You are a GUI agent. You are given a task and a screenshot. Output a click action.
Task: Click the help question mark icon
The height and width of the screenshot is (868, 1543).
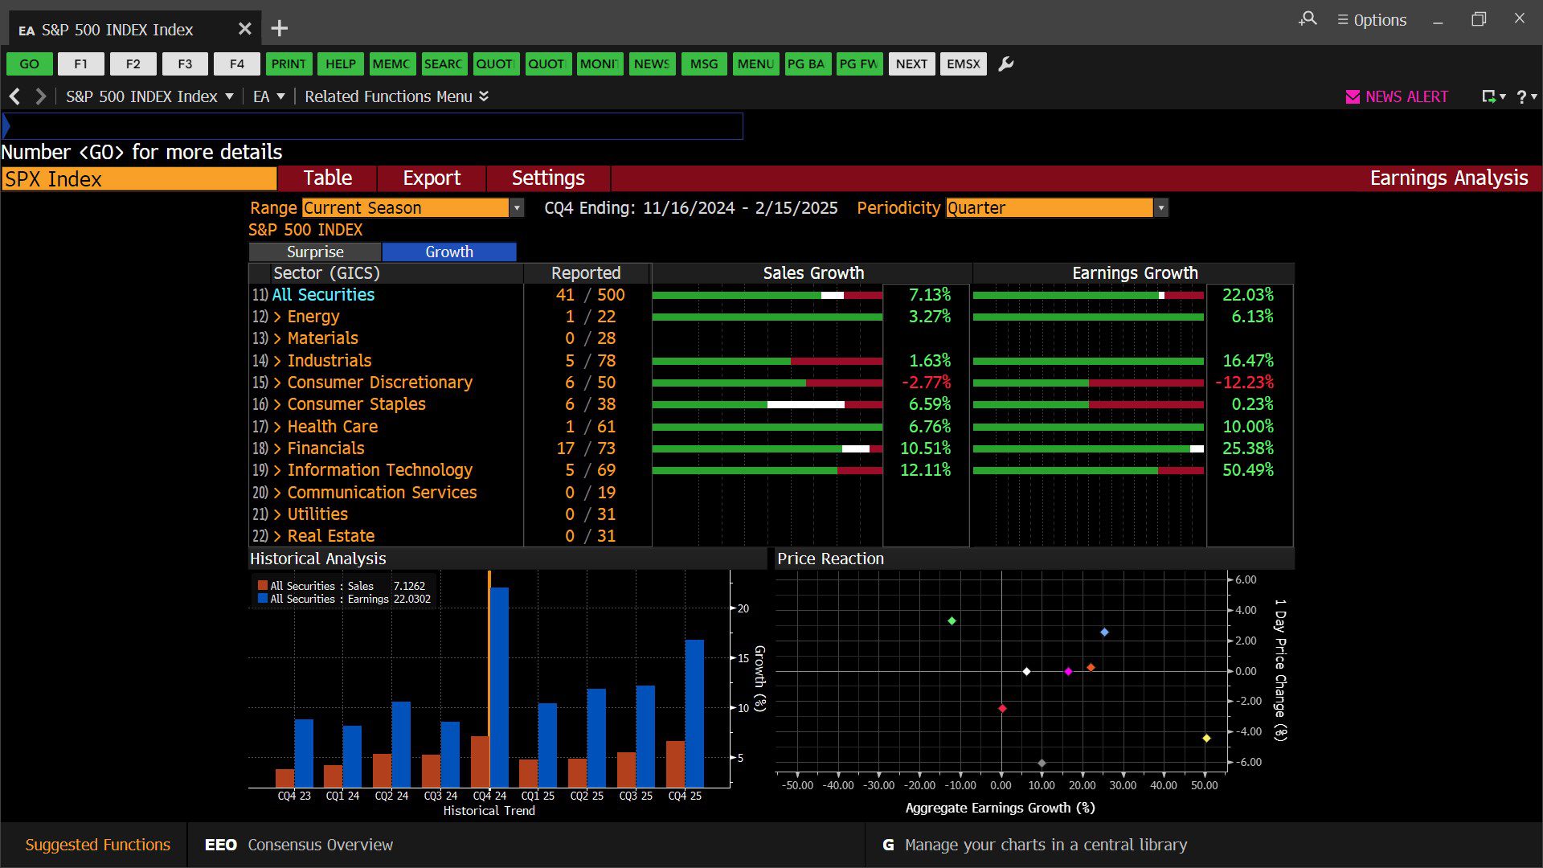pyautogui.click(x=1521, y=96)
